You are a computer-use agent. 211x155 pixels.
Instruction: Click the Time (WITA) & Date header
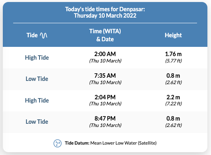105,35
